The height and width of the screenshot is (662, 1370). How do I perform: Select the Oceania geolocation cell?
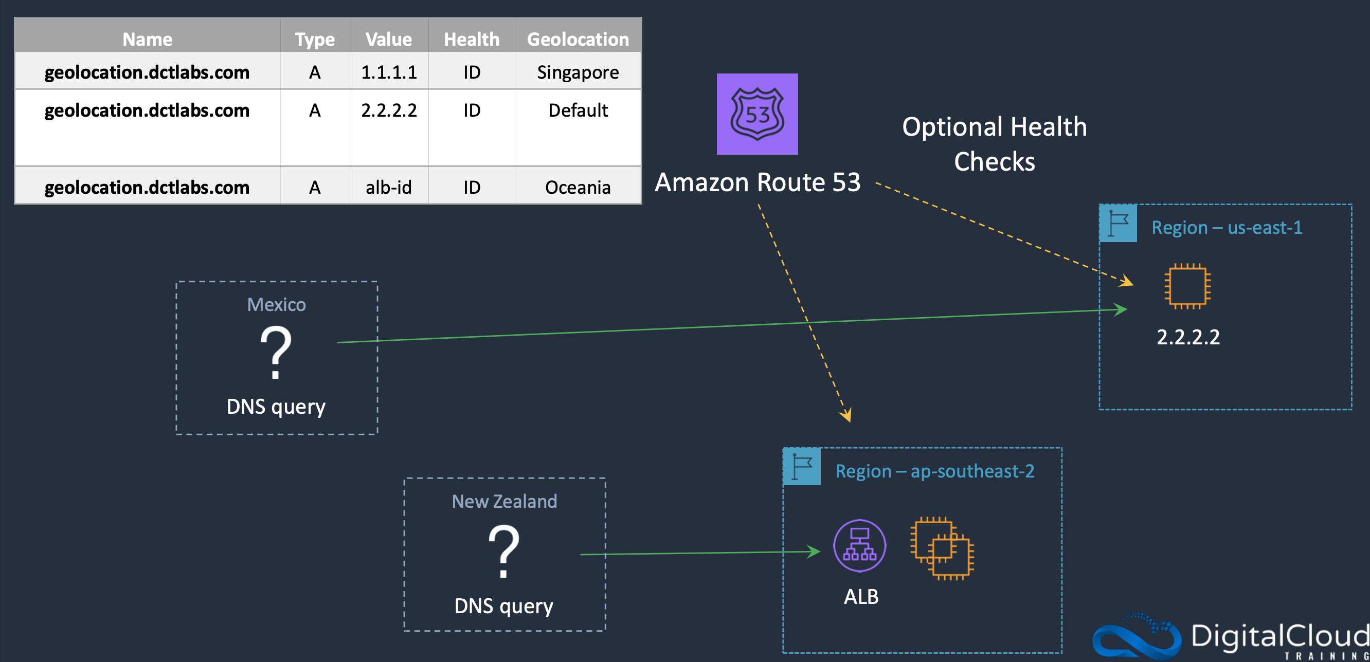(x=578, y=187)
